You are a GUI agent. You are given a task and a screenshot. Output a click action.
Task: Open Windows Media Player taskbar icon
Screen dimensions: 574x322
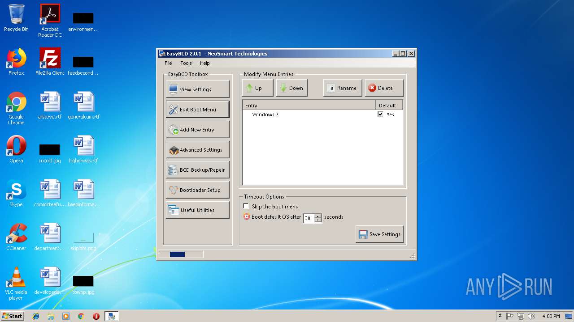(66, 316)
